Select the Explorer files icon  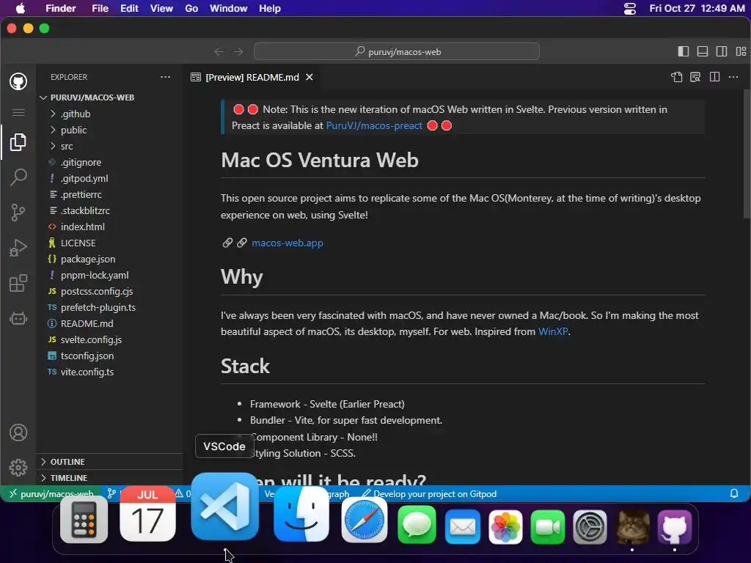[18, 142]
